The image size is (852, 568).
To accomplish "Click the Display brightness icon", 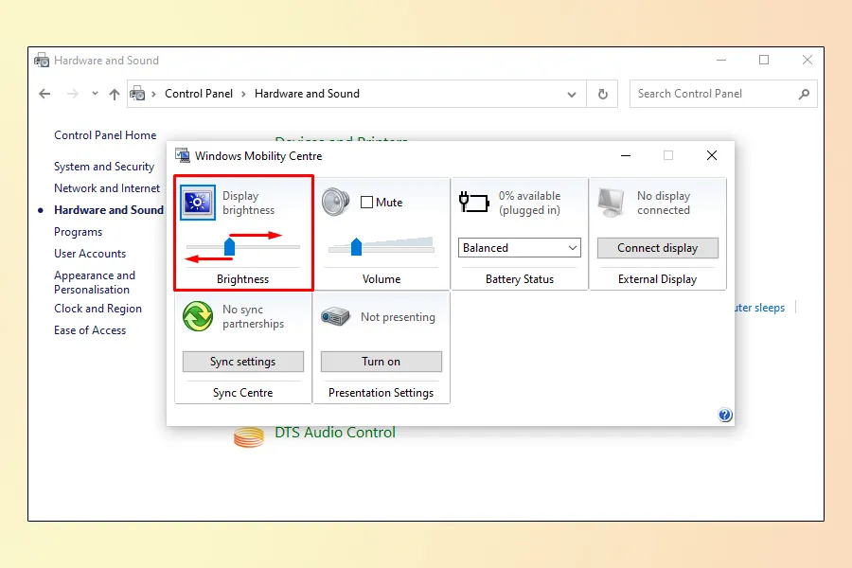I will tap(197, 201).
